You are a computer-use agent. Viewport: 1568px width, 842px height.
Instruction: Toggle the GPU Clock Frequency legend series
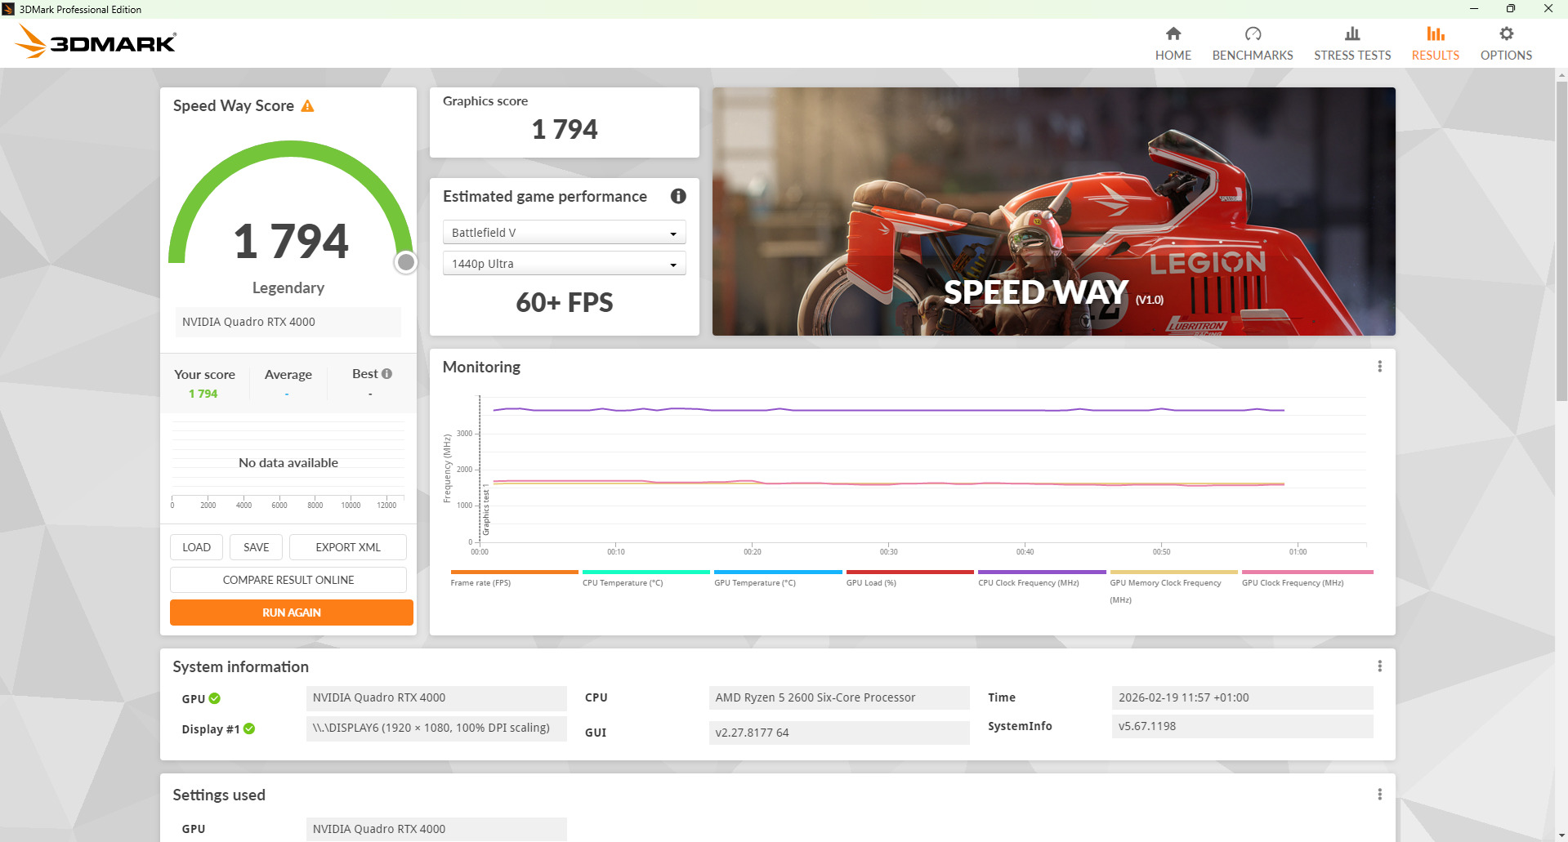click(x=1307, y=578)
